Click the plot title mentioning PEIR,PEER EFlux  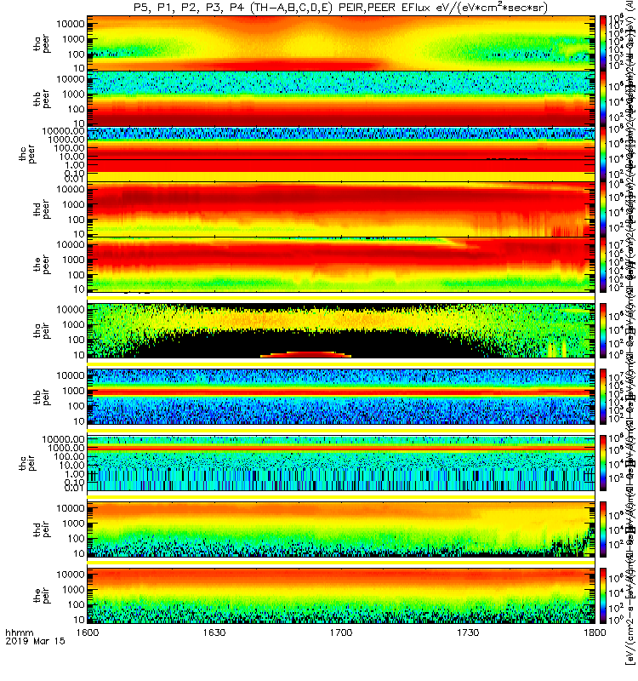(341, 8)
